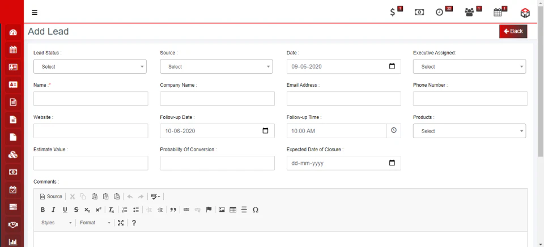
Task: Open Expected Date of Closure calendar picker
Action: pyautogui.click(x=392, y=163)
